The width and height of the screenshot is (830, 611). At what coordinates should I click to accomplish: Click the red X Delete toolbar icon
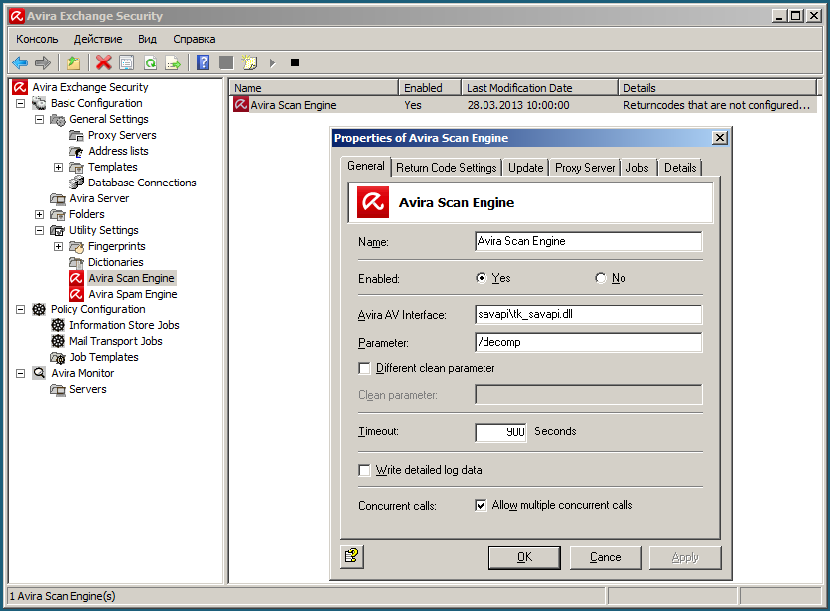(x=103, y=62)
